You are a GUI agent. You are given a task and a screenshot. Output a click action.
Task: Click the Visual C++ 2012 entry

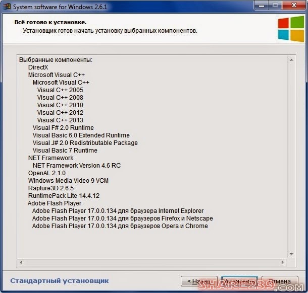click(60, 113)
